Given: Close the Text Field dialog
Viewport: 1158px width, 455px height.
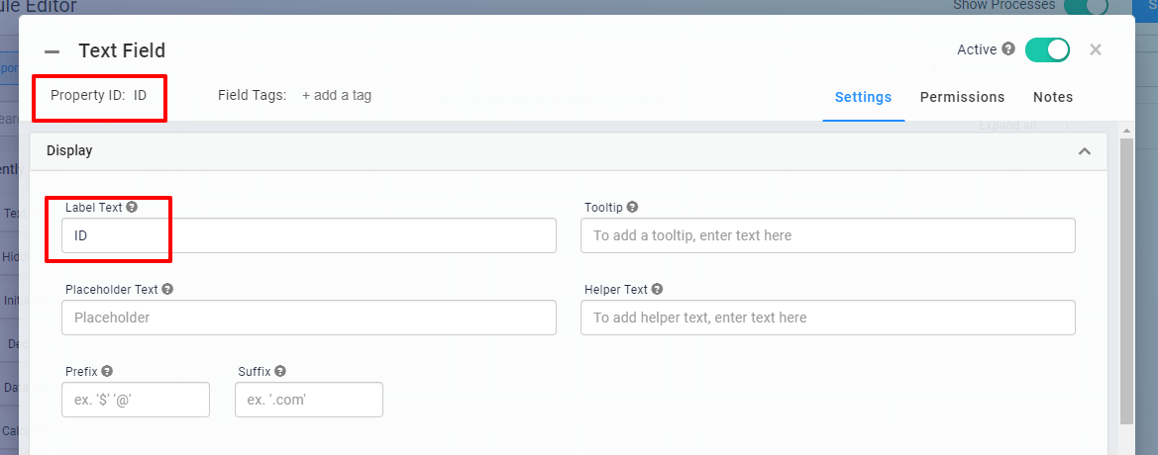Looking at the screenshot, I should (x=1096, y=49).
